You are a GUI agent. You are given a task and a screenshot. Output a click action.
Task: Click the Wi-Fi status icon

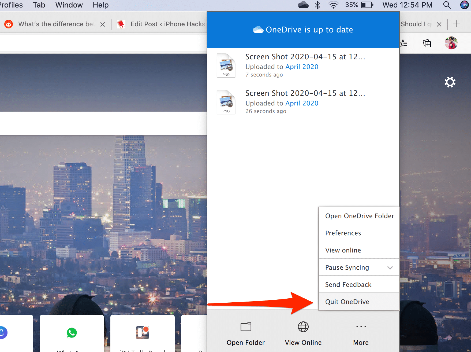click(x=333, y=5)
